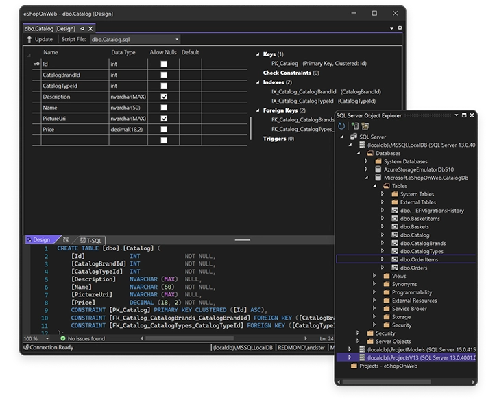Viewport: 497px width, 400px height.
Task: Toggle Allow Nulls for CatalogBrandId column
Action: (x=164, y=75)
